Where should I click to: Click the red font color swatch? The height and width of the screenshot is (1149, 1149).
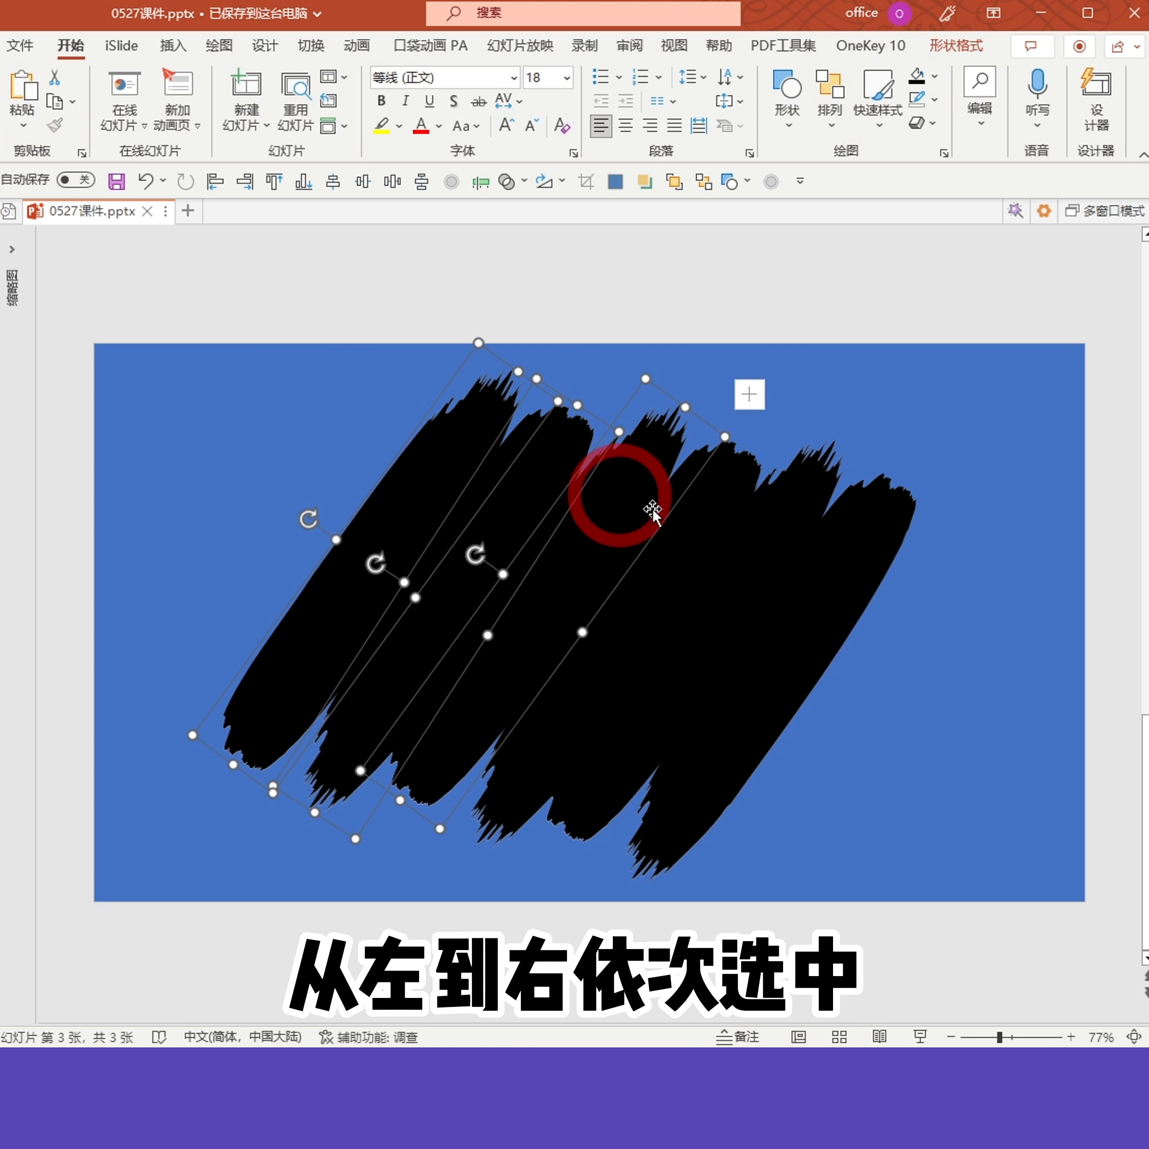pyautogui.click(x=421, y=131)
